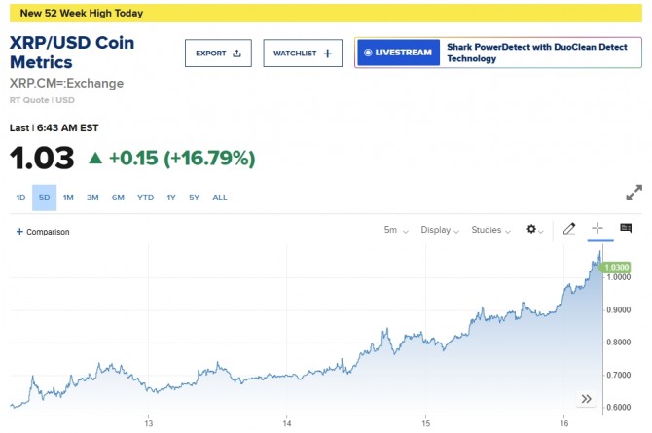Add a Comparison with the plus icon
The image size is (652, 433).
(19, 232)
